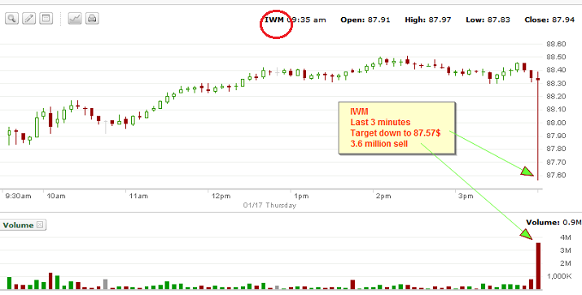Print the chart using printer icon

tap(92, 19)
